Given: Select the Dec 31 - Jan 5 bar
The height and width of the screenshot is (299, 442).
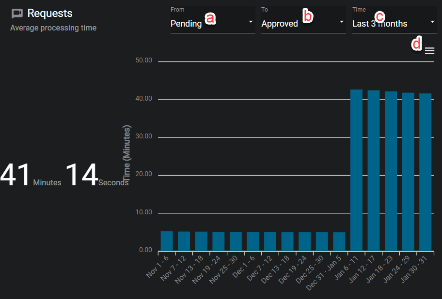Looking at the screenshot, I should point(339,241).
